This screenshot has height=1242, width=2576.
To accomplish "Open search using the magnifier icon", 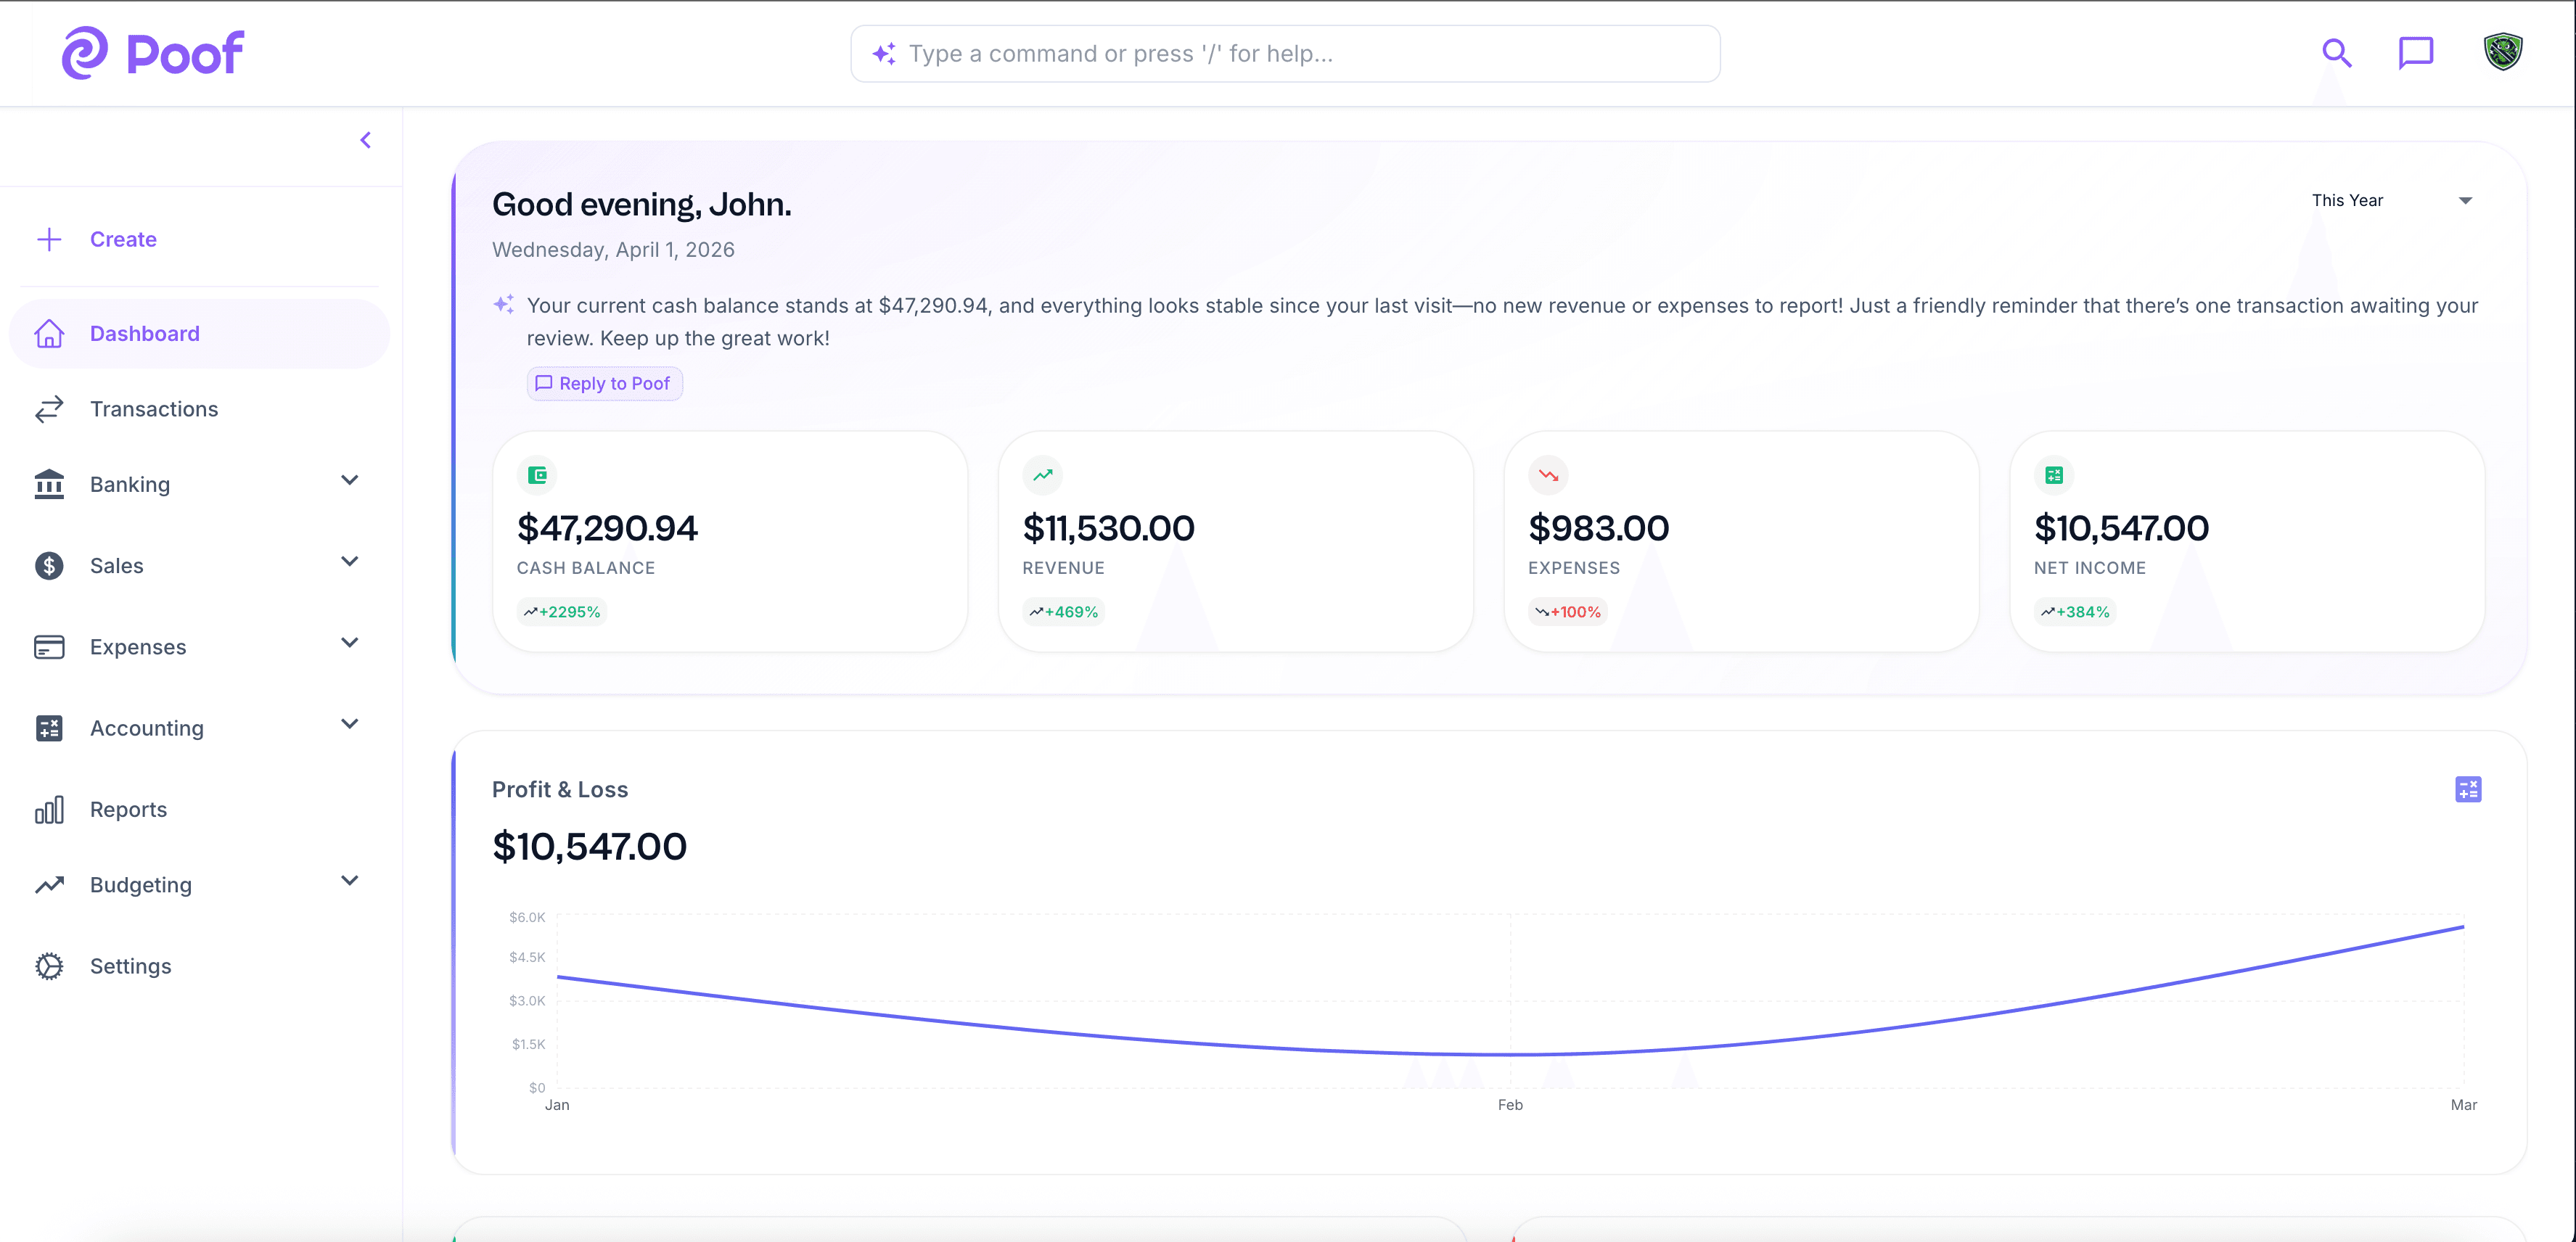I will coord(2336,53).
